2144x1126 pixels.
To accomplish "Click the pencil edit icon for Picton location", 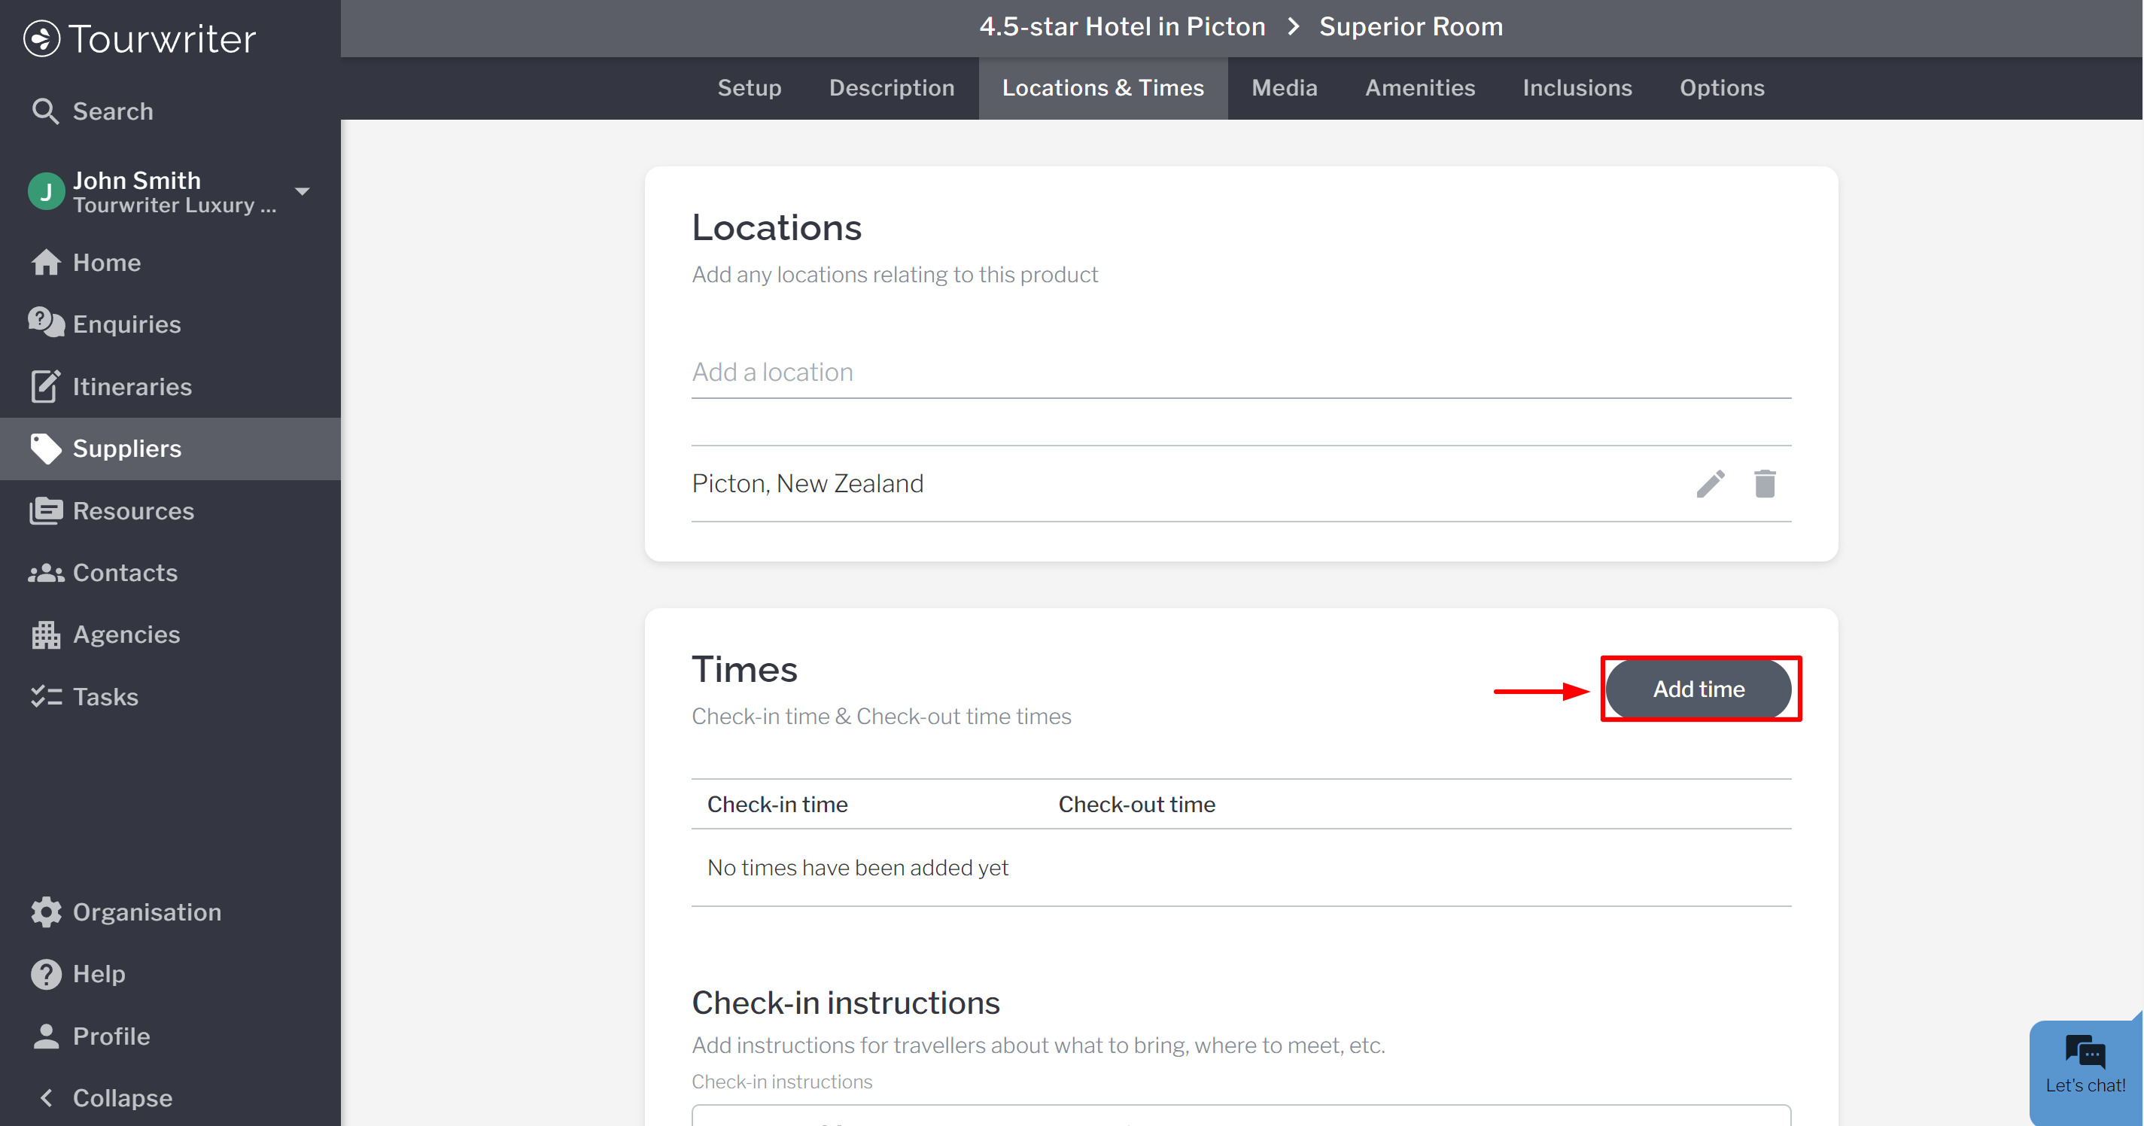I will (1711, 483).
